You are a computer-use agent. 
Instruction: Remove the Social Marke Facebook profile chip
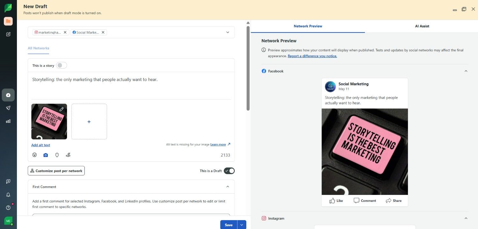(x=103, y=32)
